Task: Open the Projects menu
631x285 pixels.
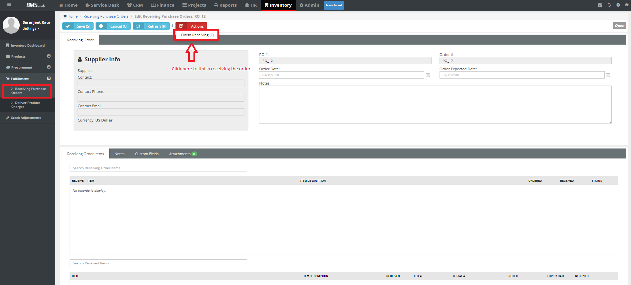Action: (194, 5)
